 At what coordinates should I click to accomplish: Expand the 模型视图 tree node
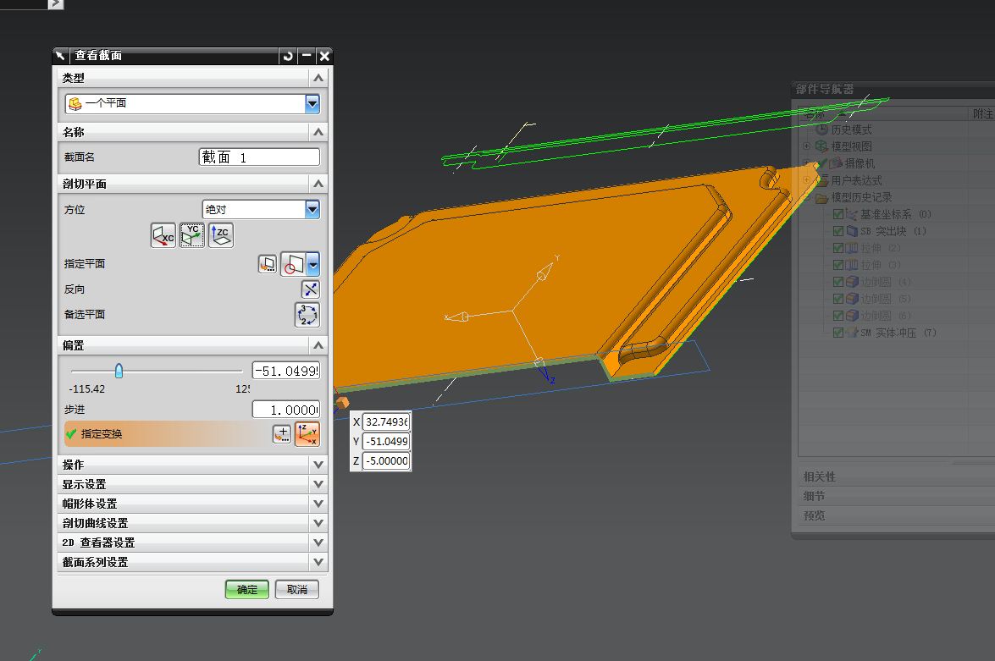[x=806, y=146]
